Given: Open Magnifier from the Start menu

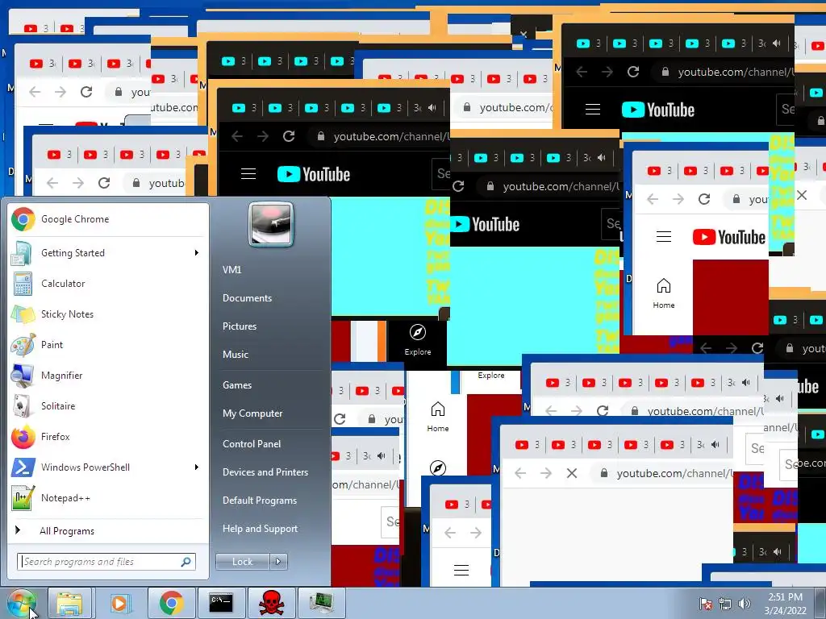Looking at the screenshot, I should click(108, 376).
